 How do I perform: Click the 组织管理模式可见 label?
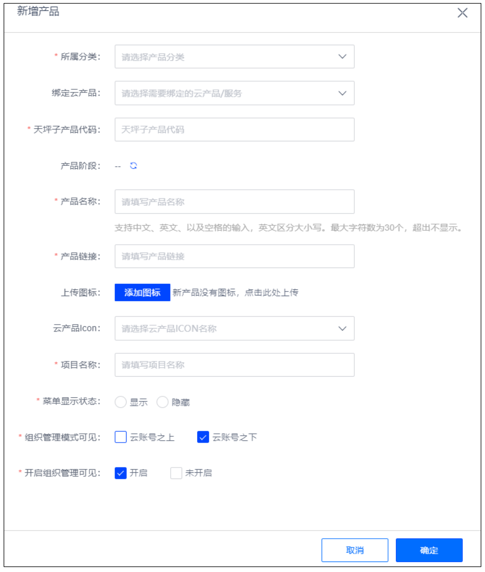pos(62,437)
